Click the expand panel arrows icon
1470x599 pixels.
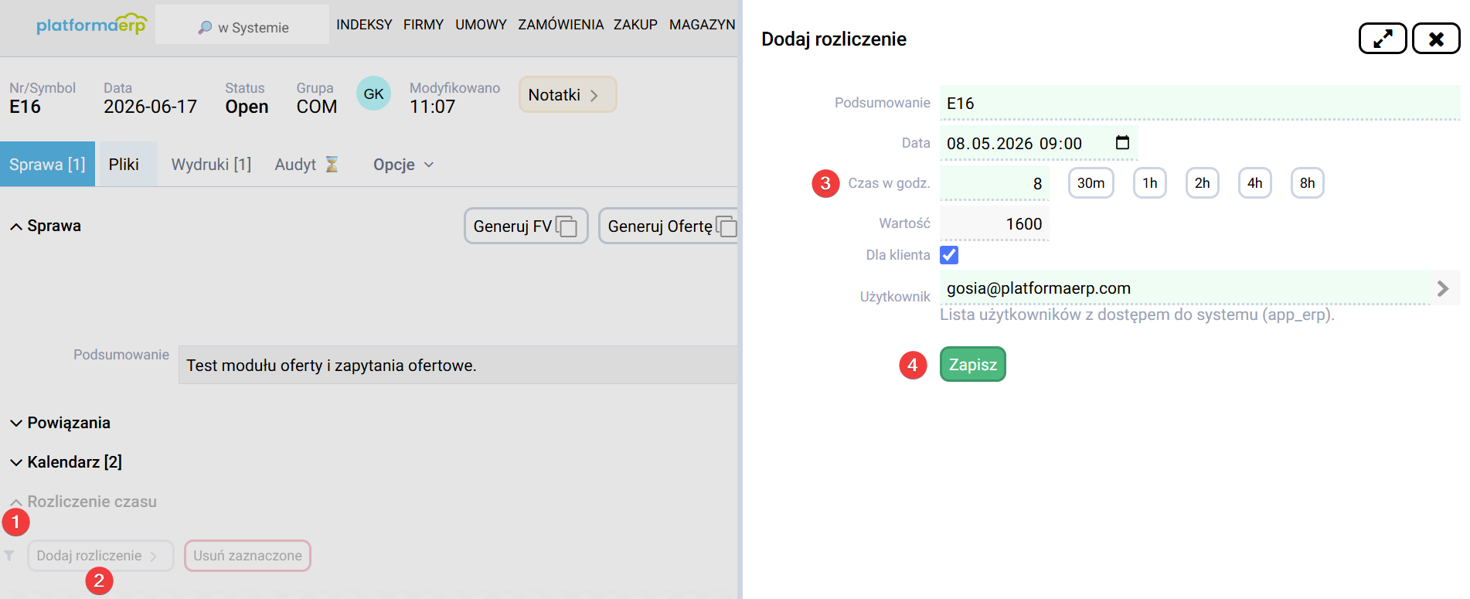tap(1383, 39)
